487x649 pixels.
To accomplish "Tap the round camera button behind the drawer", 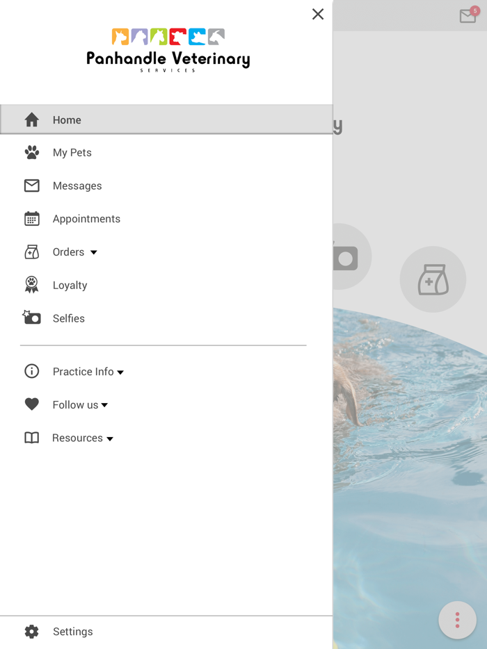I will [351, 256].
